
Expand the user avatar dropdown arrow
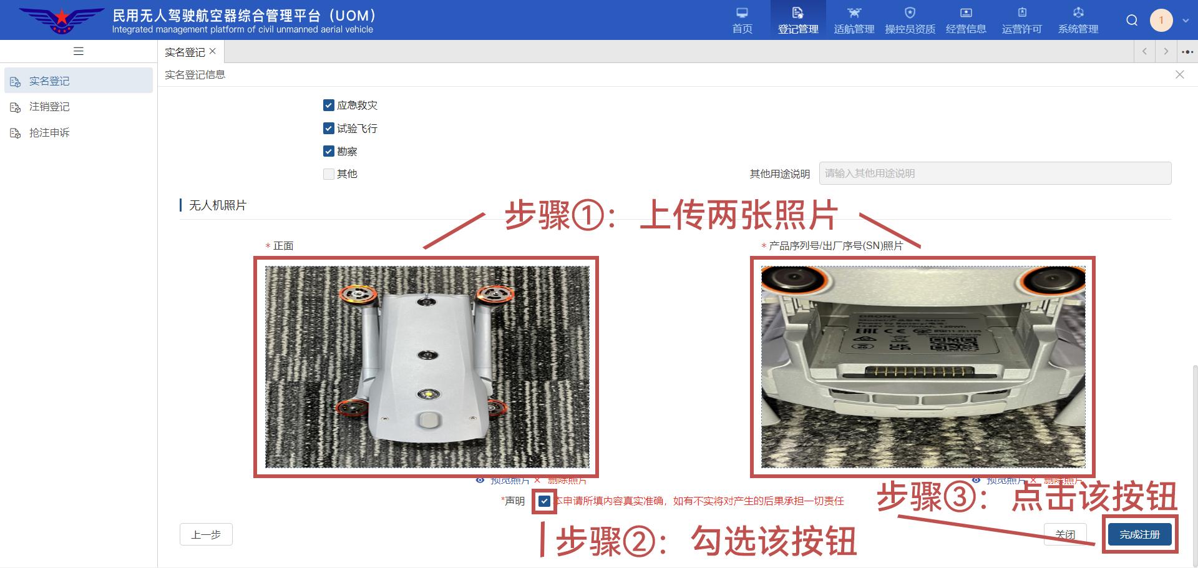coord(1186,21)
